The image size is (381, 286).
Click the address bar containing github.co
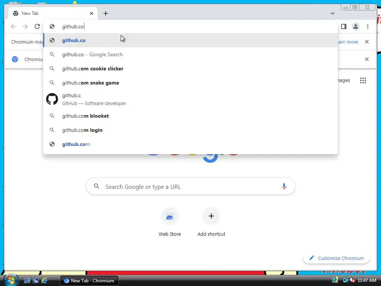pyautogui.click(x=190, y=26)
